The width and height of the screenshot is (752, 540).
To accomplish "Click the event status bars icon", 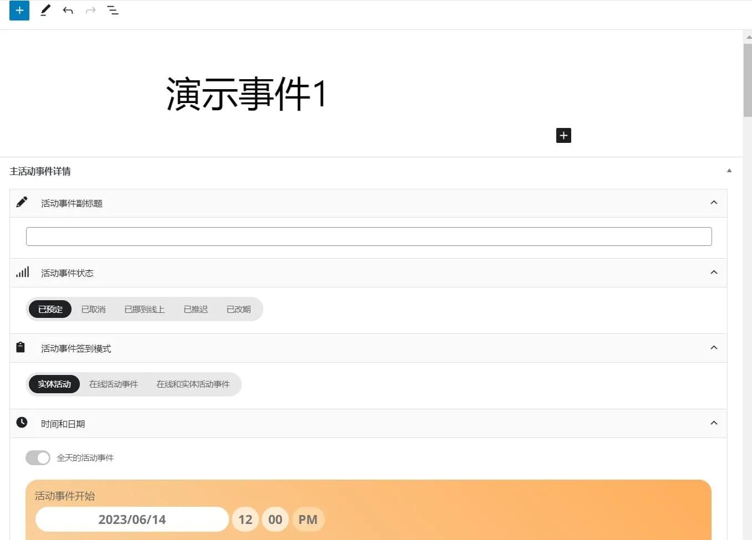I will (x=22, y=272).
